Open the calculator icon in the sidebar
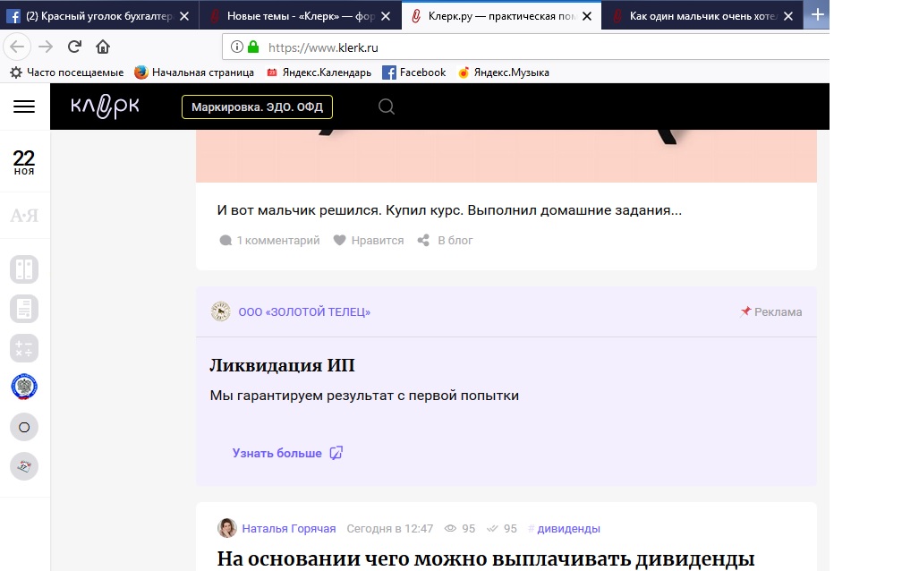Screen dimensions: 902x571 24,348
